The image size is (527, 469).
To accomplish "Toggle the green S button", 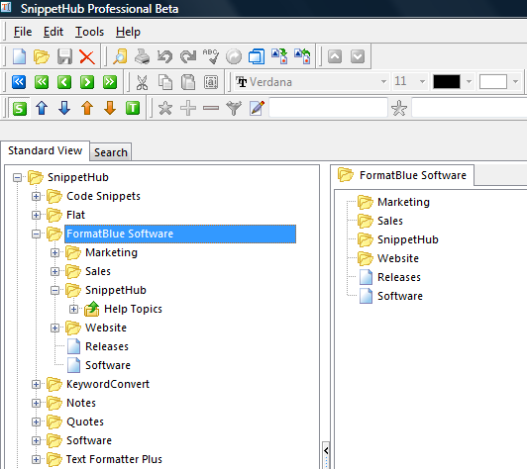I will click(x=20, y=109).
